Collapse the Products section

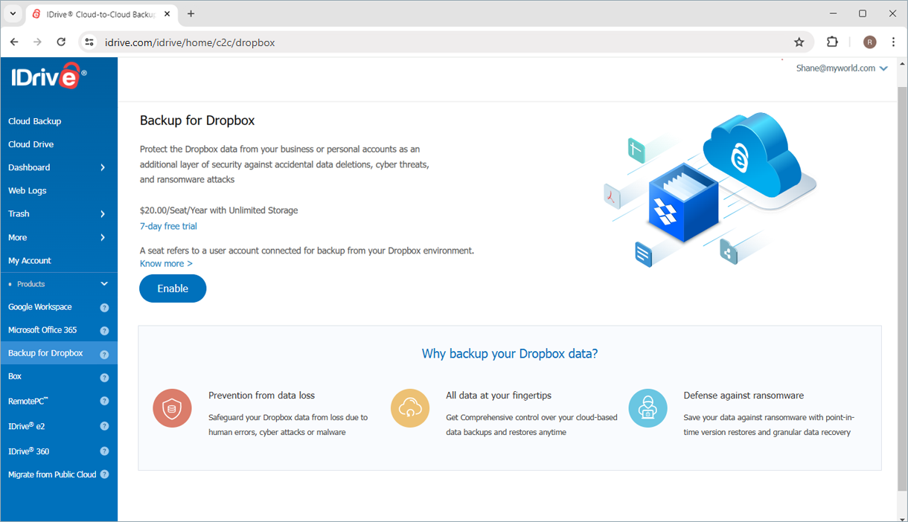tap(104, 284)
